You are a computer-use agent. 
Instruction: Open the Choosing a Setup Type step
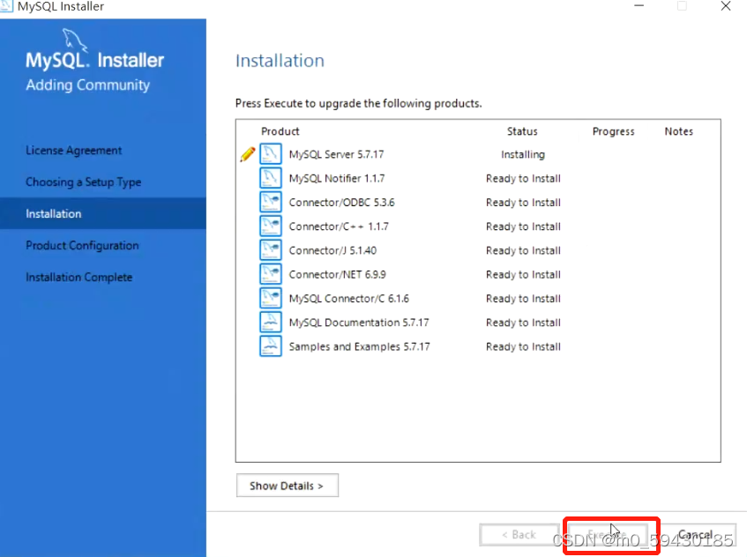point(84,182)
